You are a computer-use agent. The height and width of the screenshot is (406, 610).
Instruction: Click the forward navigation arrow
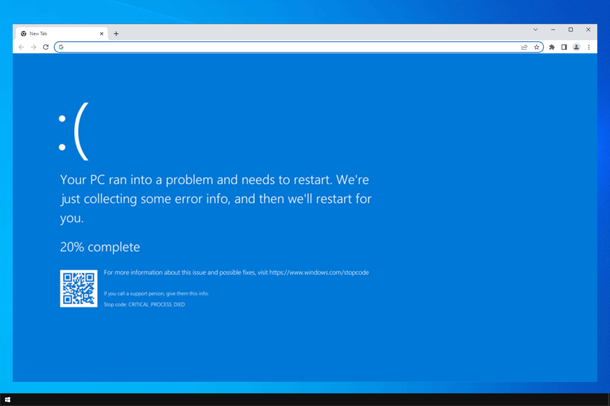[33, 47]
